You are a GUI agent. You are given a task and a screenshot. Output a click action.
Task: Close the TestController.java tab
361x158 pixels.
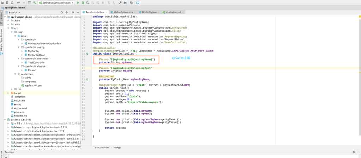point(106,12)
